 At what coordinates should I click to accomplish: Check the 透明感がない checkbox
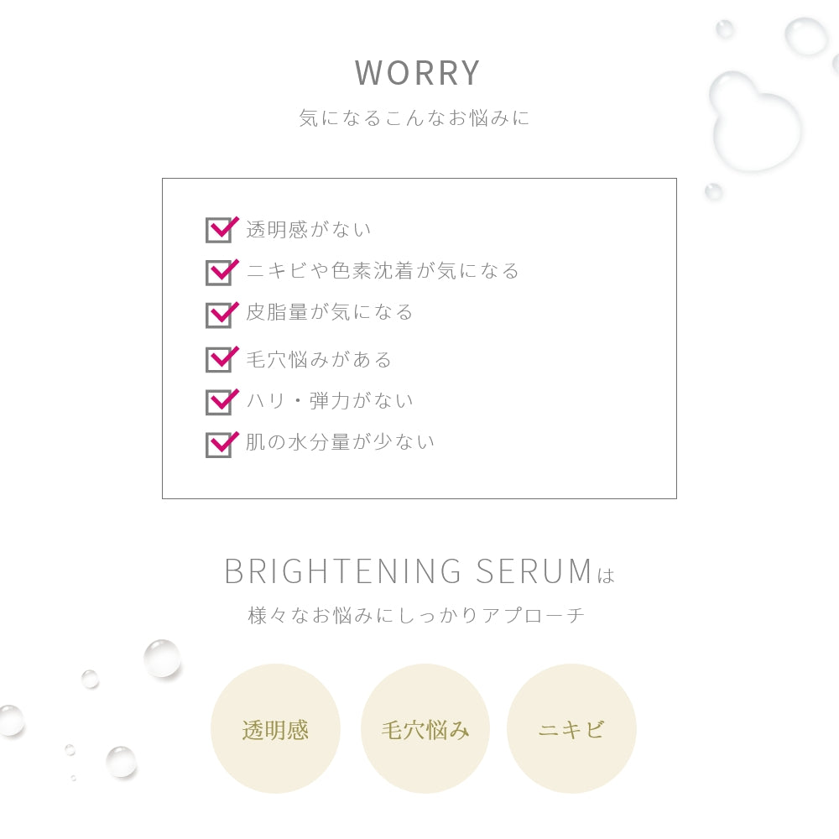218,230
